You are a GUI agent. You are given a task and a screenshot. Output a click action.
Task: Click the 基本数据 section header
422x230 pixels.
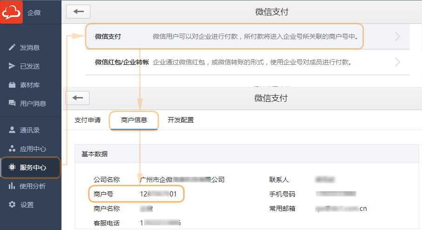coord(247,153)
